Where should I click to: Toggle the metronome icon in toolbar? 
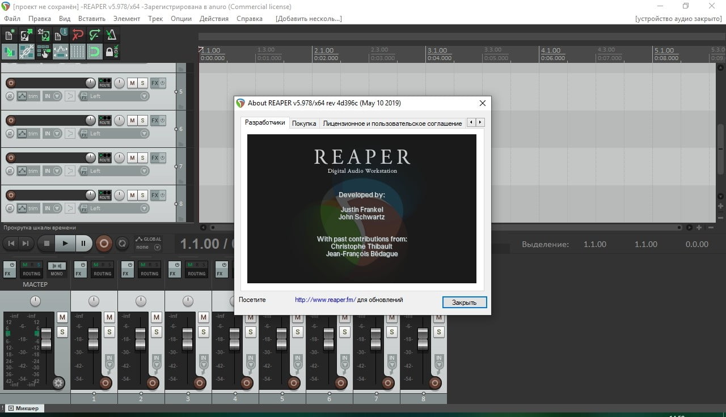pos(112,35)
